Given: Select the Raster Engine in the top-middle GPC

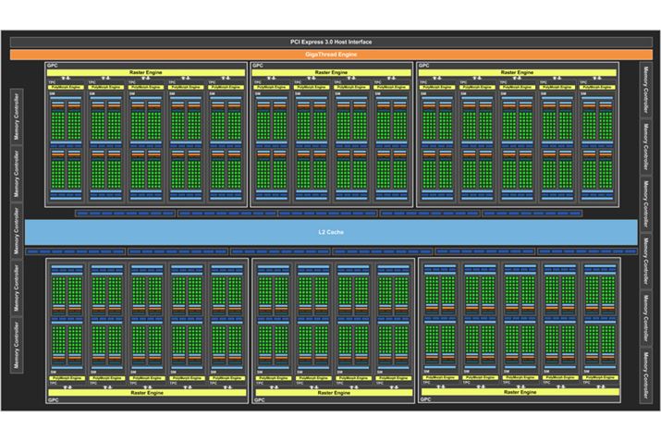Looking at the screenshot, I should coord(331,71).
